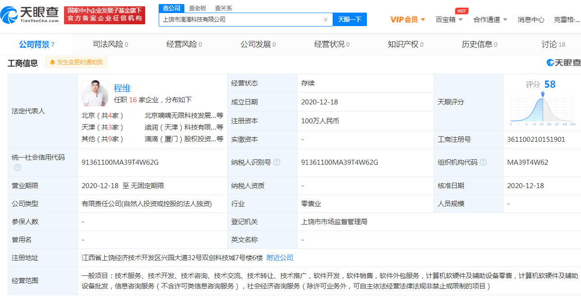Click the 发生变更时通知我 button
Screen dimensions: 581x297
pos(76,62)
